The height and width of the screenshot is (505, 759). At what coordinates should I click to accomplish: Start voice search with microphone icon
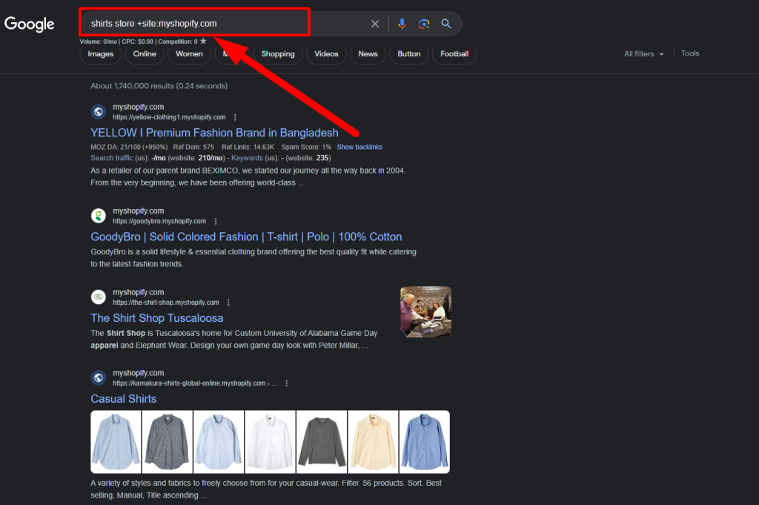point(402,24)
